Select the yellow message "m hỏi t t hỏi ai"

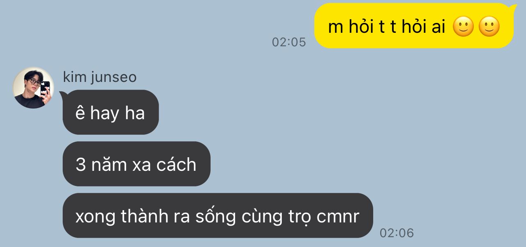click(x=414, y=26)
